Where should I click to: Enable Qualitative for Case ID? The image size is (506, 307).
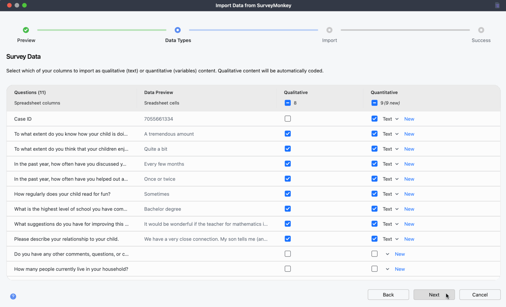click(x=288, y=119)
